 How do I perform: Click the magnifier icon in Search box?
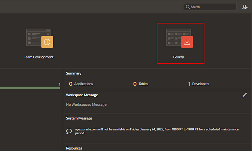click(188, 7)
